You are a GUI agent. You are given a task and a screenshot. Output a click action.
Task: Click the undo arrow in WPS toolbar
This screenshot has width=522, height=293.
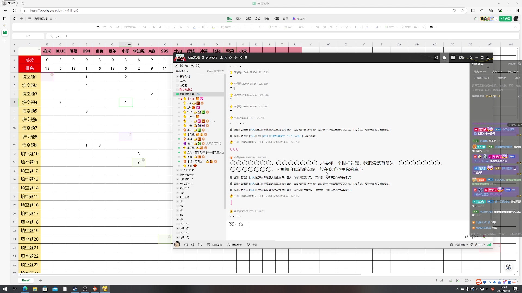98,27
